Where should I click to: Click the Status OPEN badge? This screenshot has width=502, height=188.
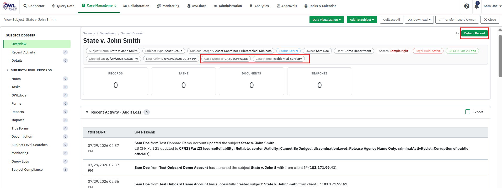point(289,51)
